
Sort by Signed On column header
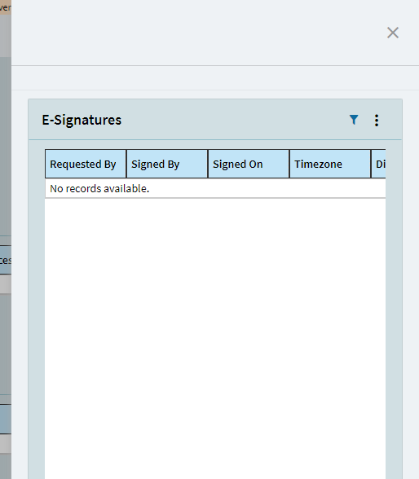click(249, 164)
